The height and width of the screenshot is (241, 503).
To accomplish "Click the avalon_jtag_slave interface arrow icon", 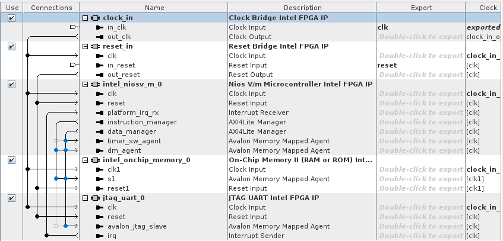I will tap(102, 226).
